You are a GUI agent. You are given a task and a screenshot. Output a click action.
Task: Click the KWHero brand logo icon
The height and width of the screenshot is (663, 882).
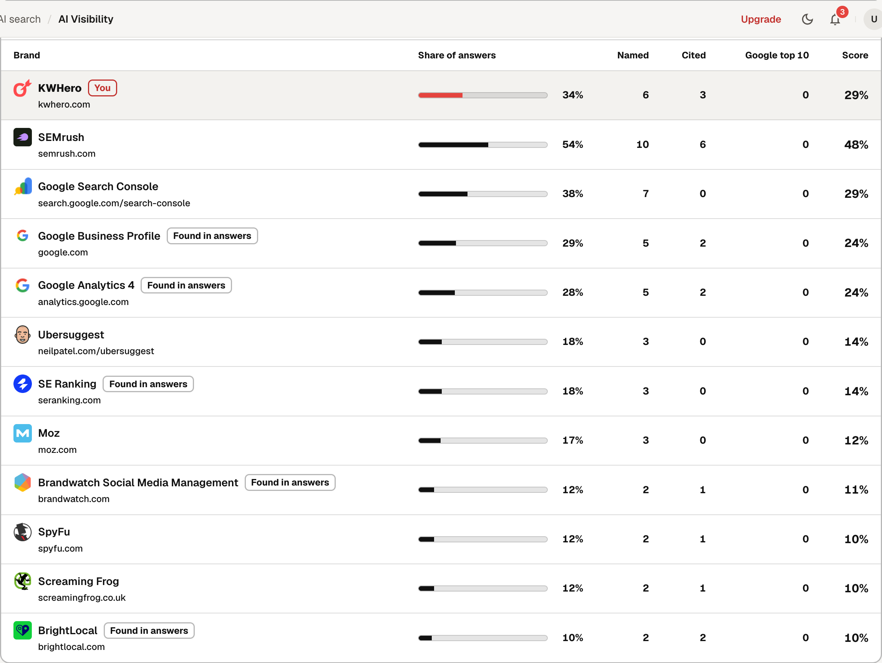pos(22,88)
